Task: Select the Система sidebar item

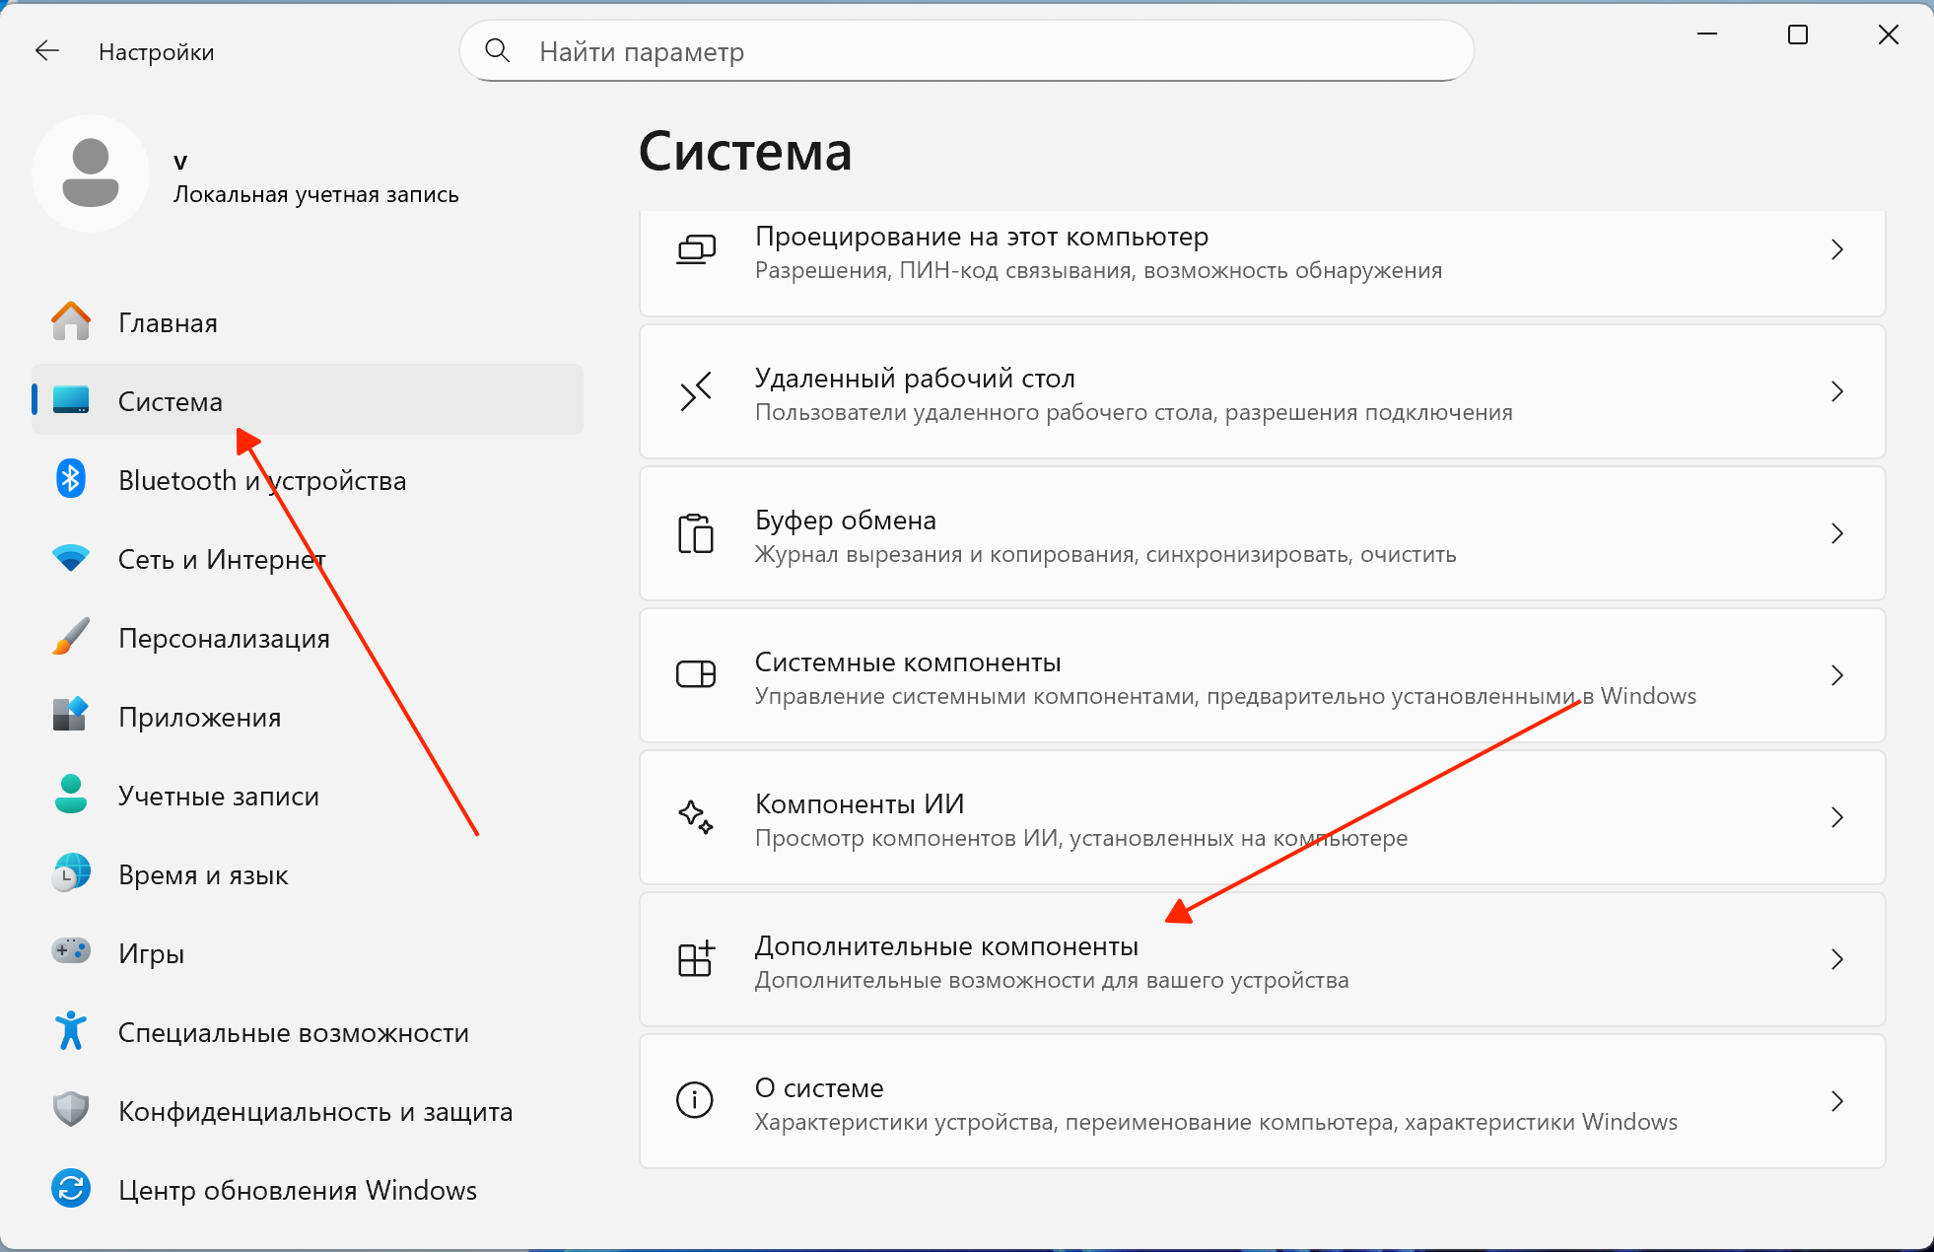Action: point(308,399)
